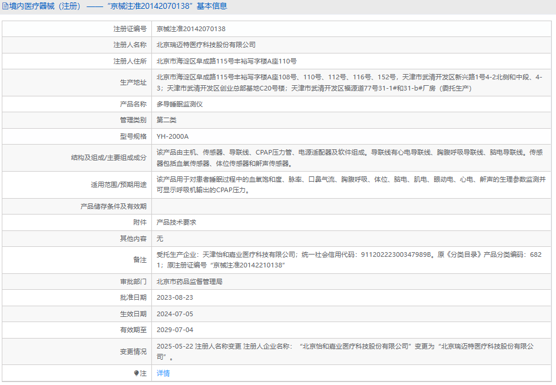Select management category value 第二类
The image size is (556, 385).
click(166, 120)
